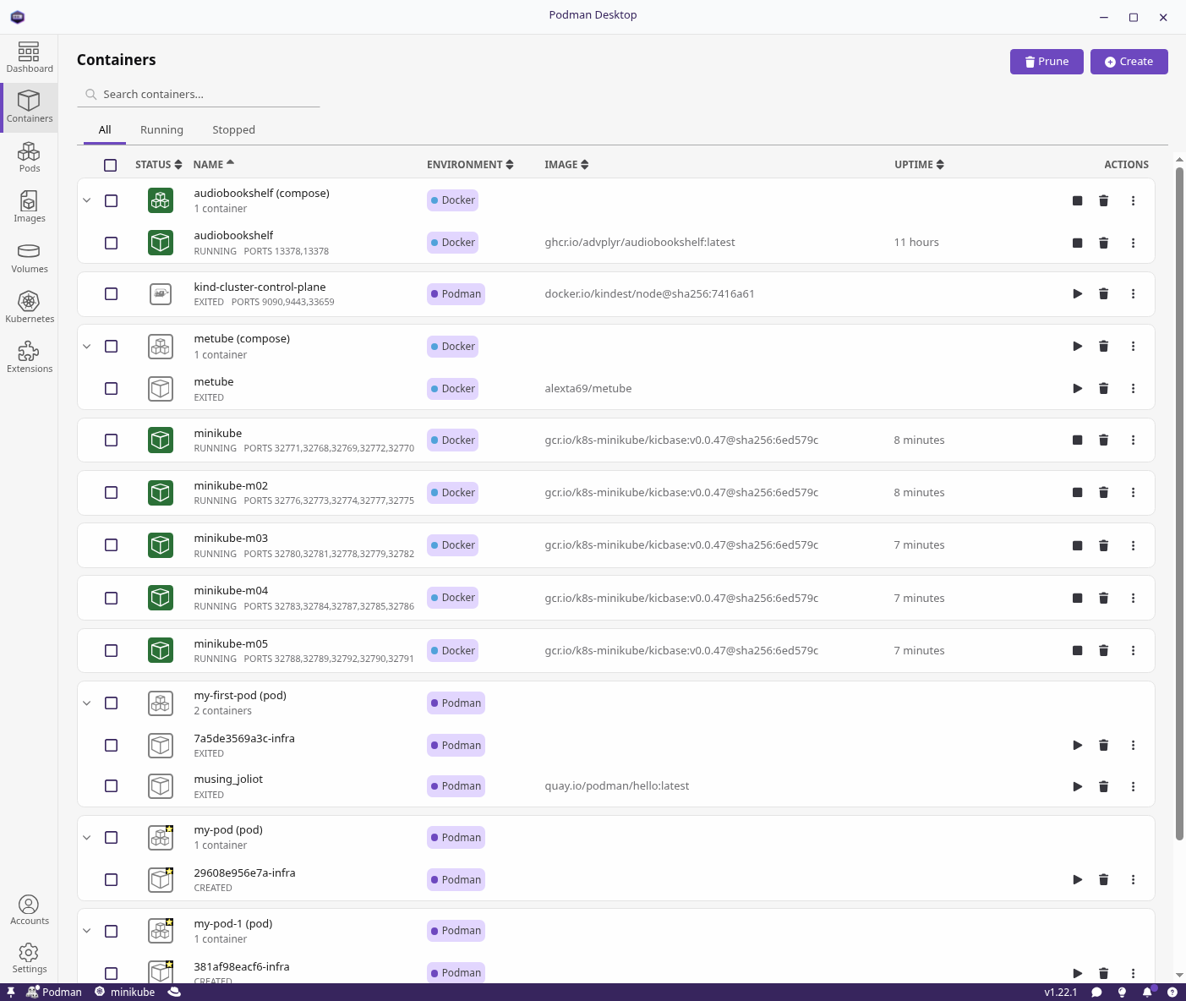Screen dimensions: 1186x1001
Task: Open more actions for minikube-m05
Action: (1133, 651)
